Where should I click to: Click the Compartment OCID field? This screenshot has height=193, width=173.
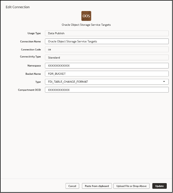107,90
